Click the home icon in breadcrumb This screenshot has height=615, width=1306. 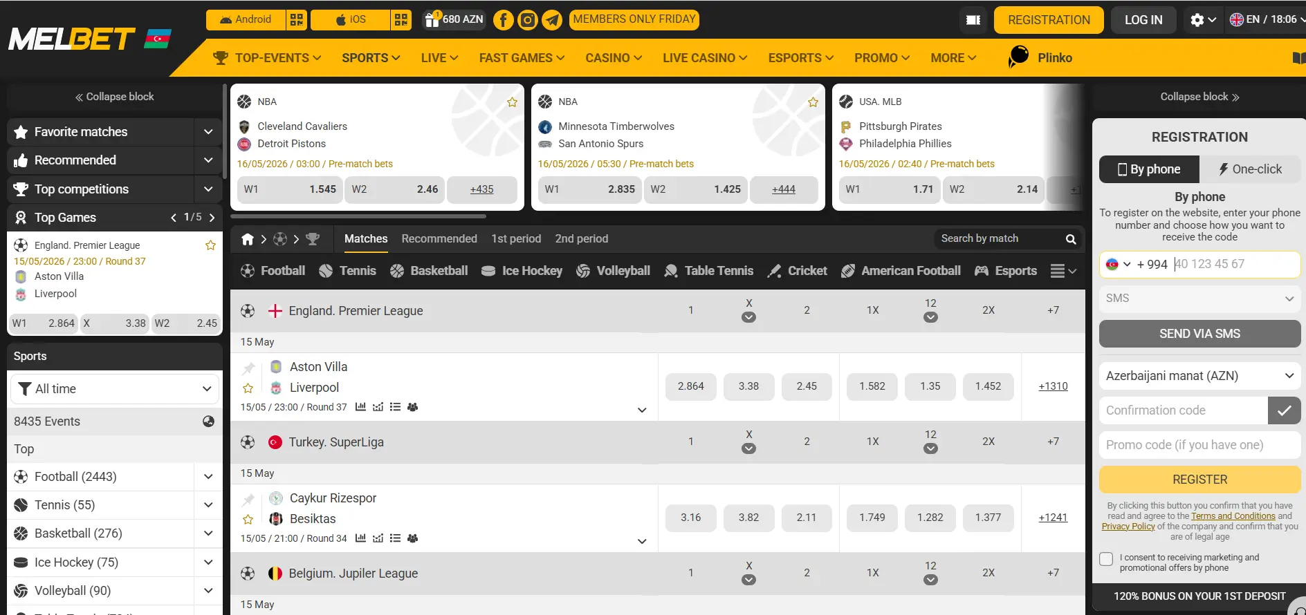pos(247,239)
